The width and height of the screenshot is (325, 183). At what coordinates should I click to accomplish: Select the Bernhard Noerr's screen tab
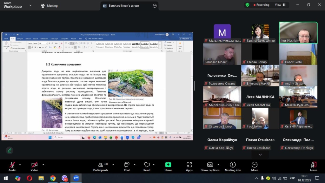pyautogui.click(x=124, y=6)
